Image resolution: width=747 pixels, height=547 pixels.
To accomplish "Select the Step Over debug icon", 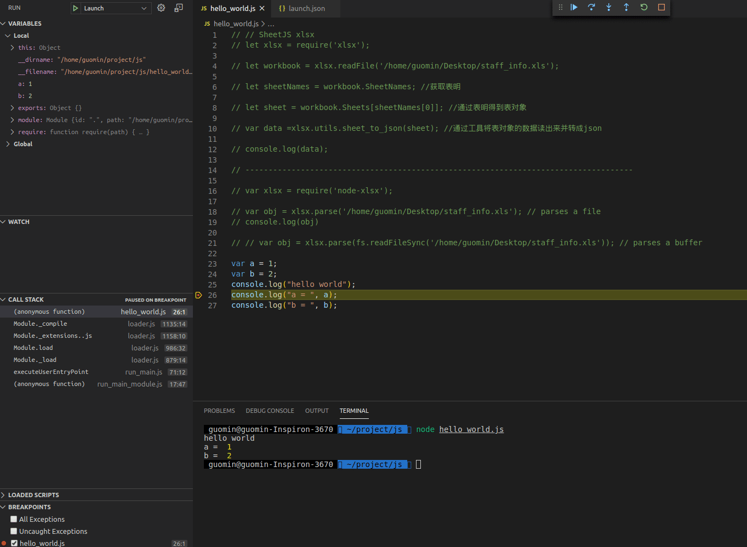I will coord(591,8).
